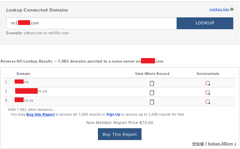Click the Domain column header

[23, 74]
